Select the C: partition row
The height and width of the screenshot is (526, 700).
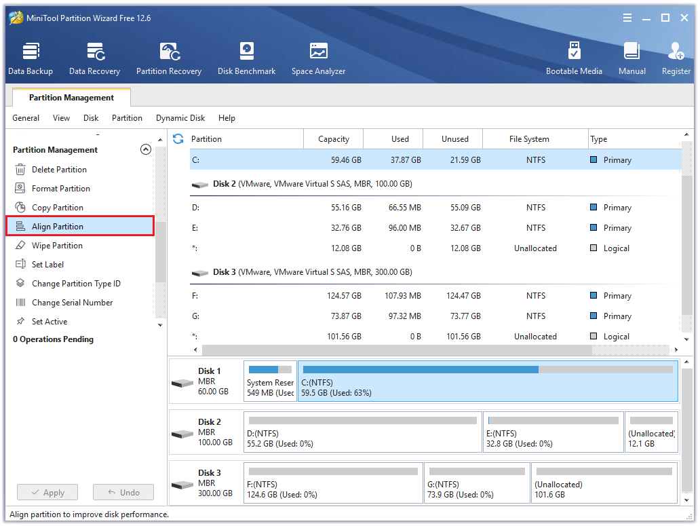click(435, 160)
